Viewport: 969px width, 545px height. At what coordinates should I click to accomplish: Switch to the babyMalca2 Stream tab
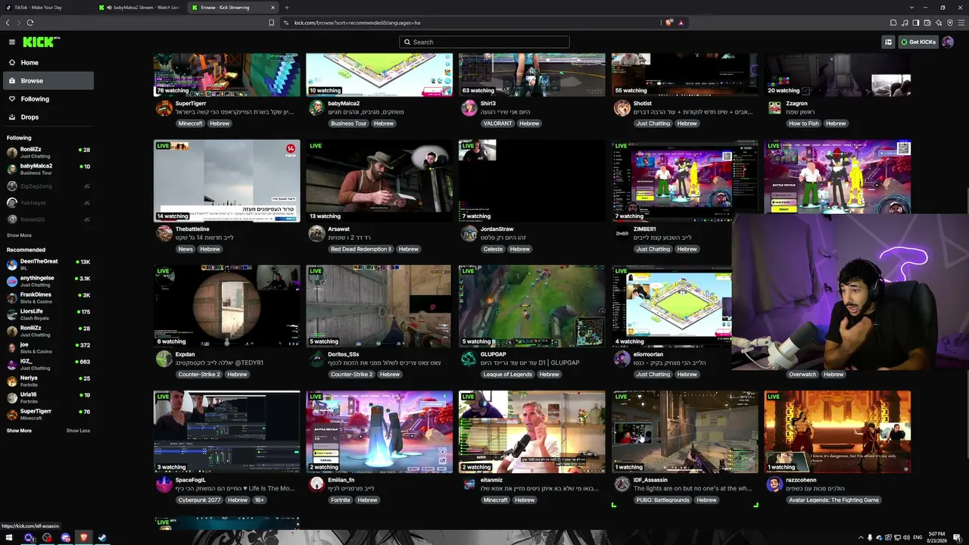tap(140, 8)
